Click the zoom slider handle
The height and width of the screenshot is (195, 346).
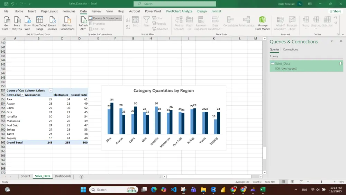pos(321,182)
